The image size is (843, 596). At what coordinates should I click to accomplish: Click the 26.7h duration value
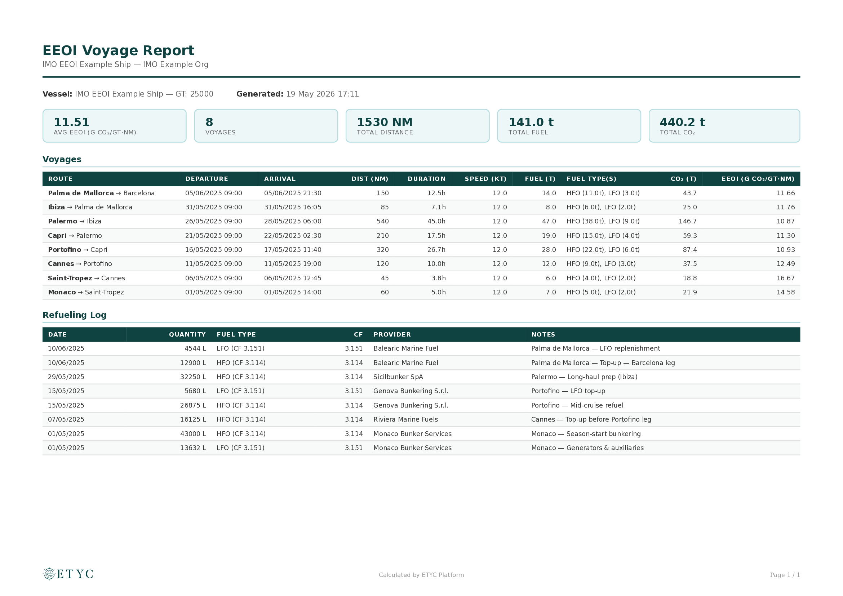coord(436,250)
